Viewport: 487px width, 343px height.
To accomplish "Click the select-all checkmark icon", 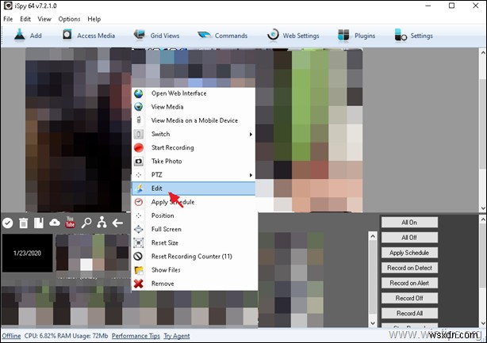I will [x=7, y=223].
